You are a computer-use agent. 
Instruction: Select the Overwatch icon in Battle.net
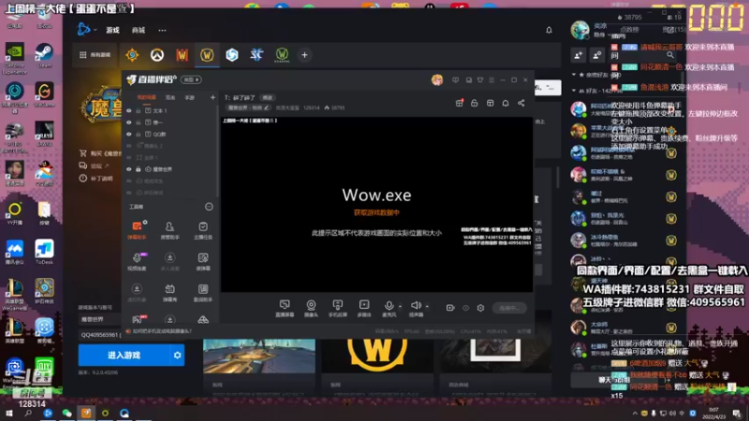156,55
